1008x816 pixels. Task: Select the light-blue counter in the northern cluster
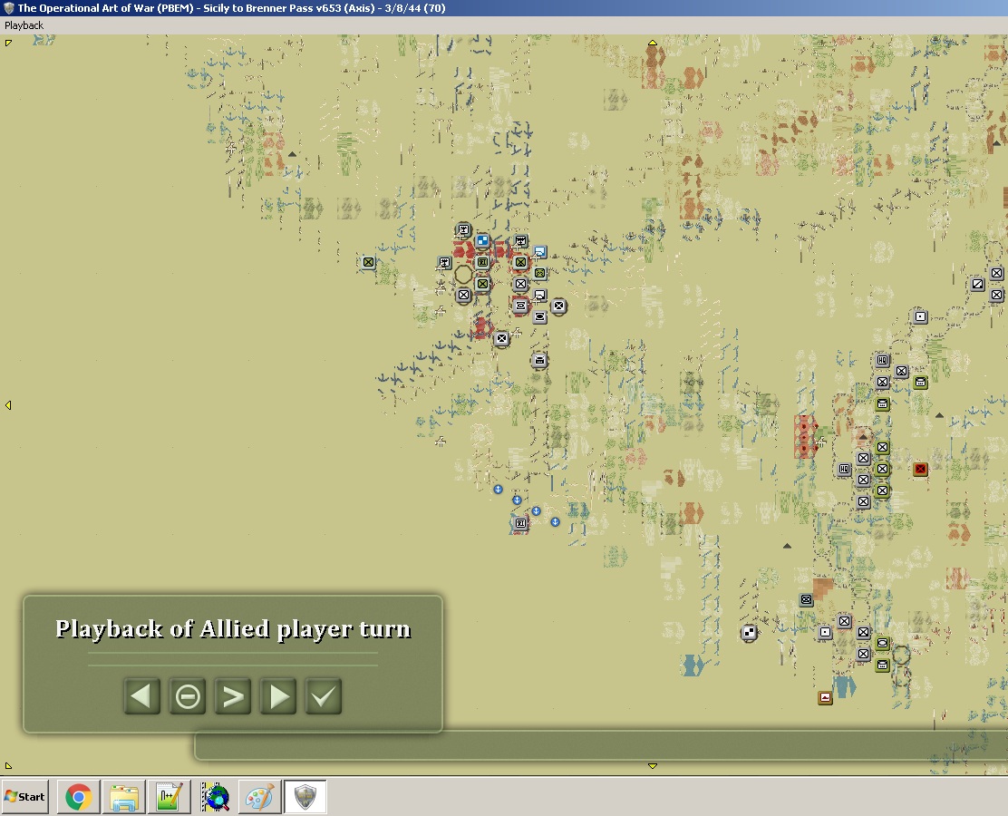click(x=540, y=251)
